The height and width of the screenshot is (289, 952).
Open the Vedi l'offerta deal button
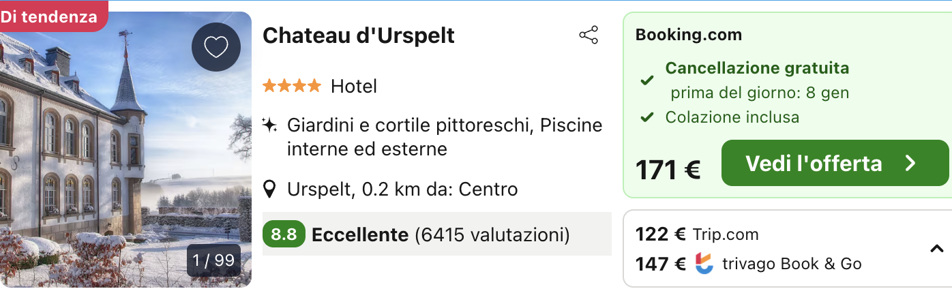(834, 164)
